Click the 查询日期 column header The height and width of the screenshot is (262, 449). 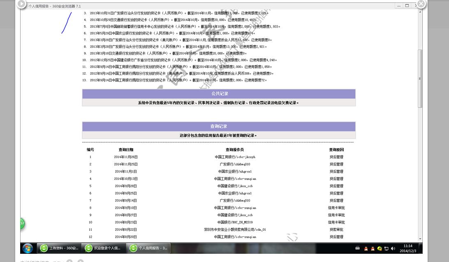[126, 149]
